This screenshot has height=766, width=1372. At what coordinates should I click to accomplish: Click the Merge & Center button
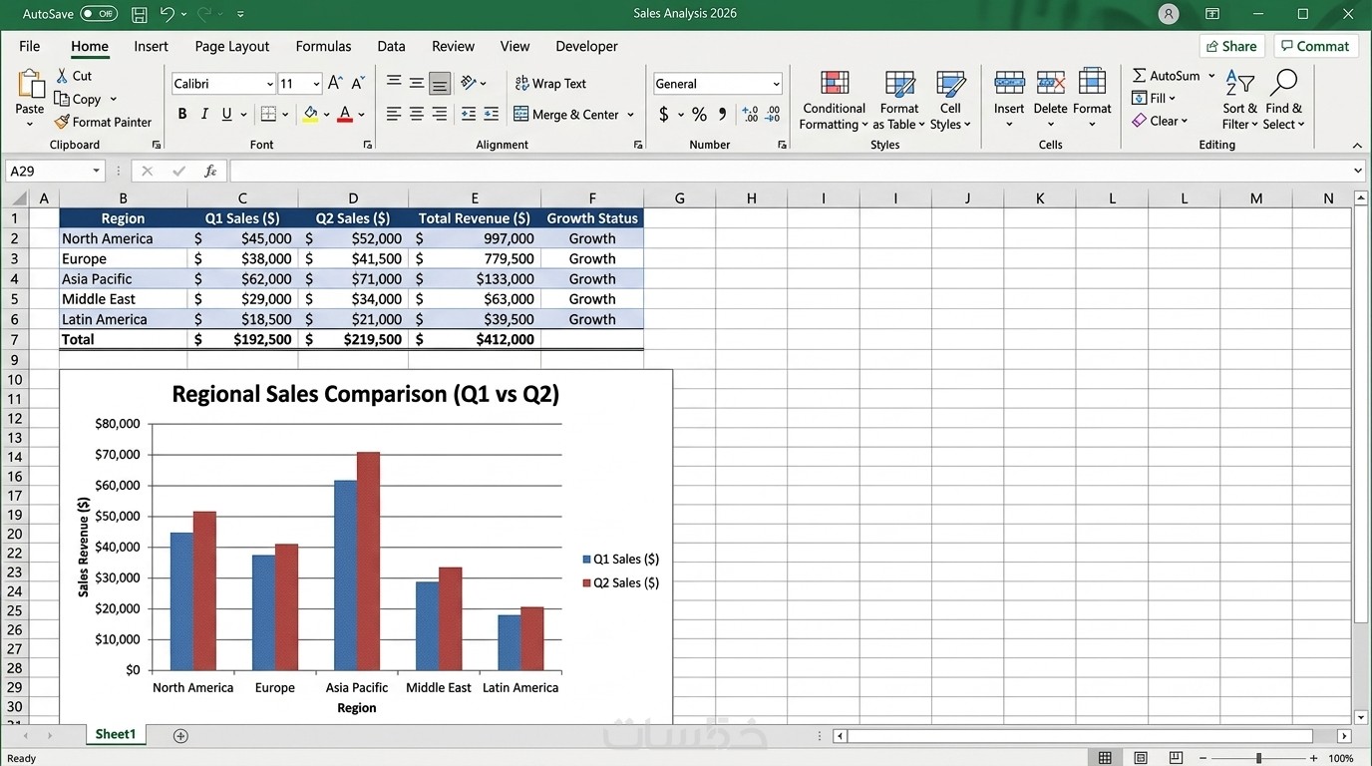pyautogui.click(x=565, y=115)
